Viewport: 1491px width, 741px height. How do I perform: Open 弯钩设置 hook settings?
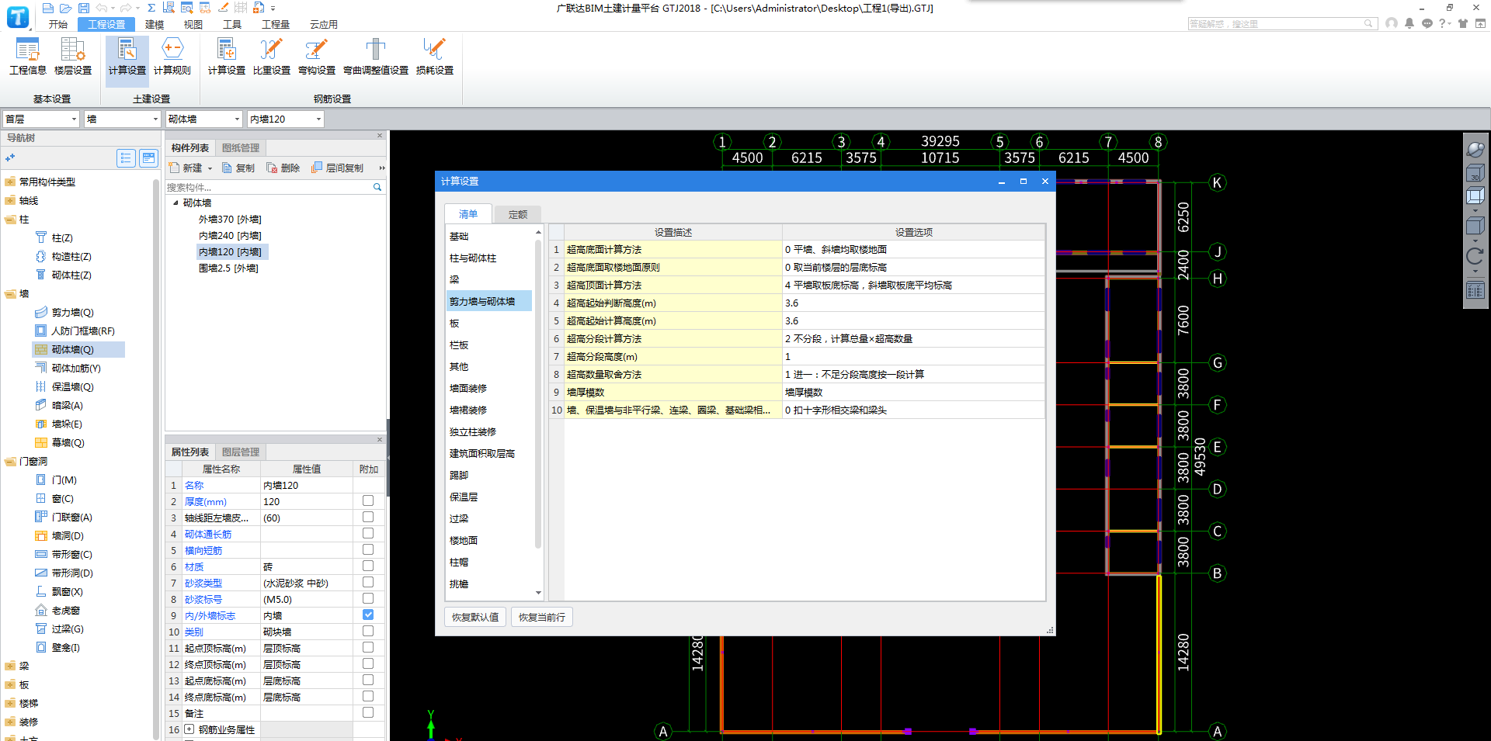pos(316,57)
